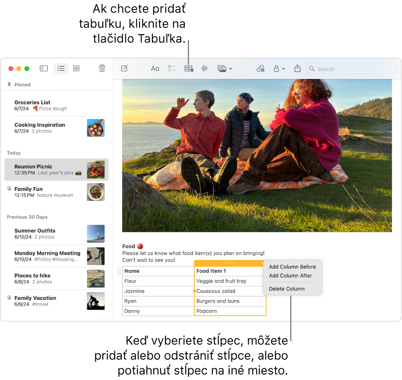Add a link to the note
The height and width of the screenshot is (380, 402).
click(x=260, y=69)
